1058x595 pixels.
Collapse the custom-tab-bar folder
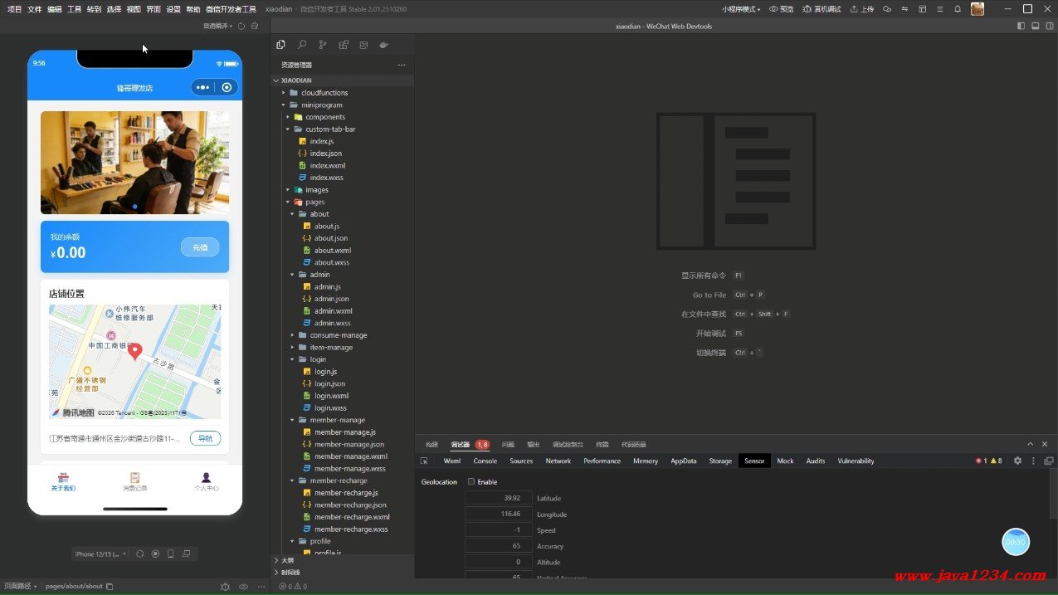329,129
